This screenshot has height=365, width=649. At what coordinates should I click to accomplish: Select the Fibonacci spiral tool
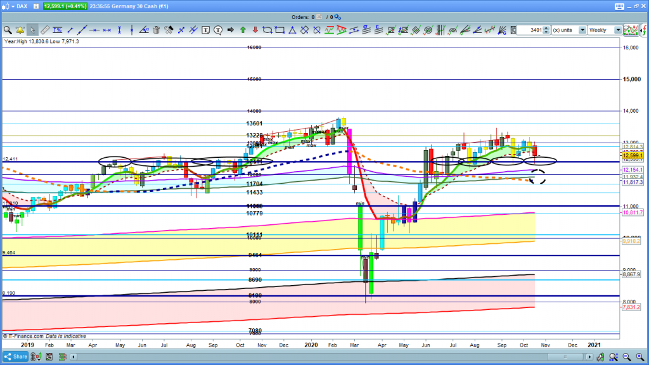(429, 30)
